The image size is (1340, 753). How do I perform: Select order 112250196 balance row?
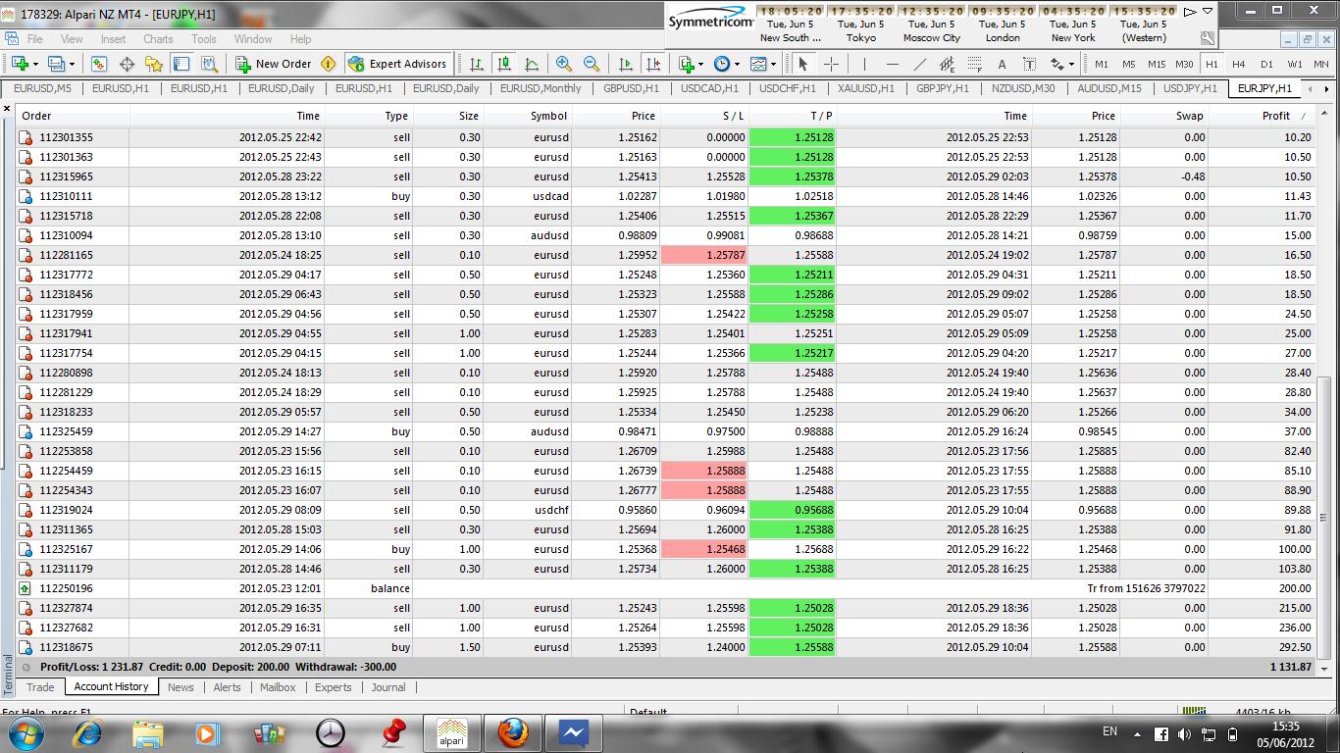tap(666, 588)
